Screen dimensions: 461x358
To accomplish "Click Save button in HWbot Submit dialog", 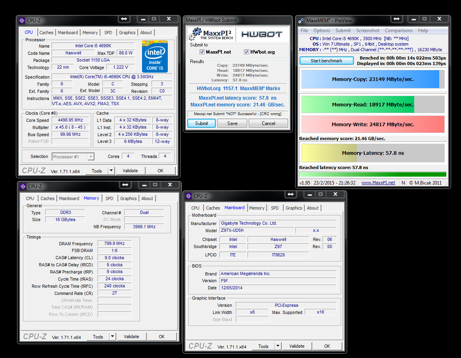I will click(x=232, y=123).
